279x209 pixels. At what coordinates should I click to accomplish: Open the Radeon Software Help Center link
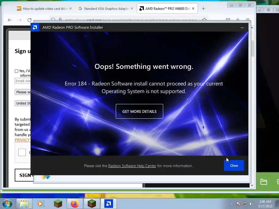132,166
